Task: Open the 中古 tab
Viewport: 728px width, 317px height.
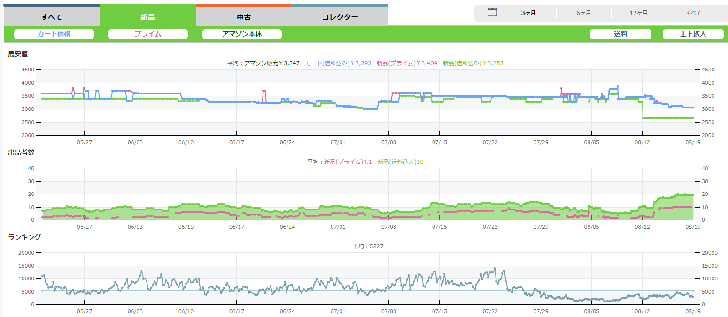Action: [244, 17]
